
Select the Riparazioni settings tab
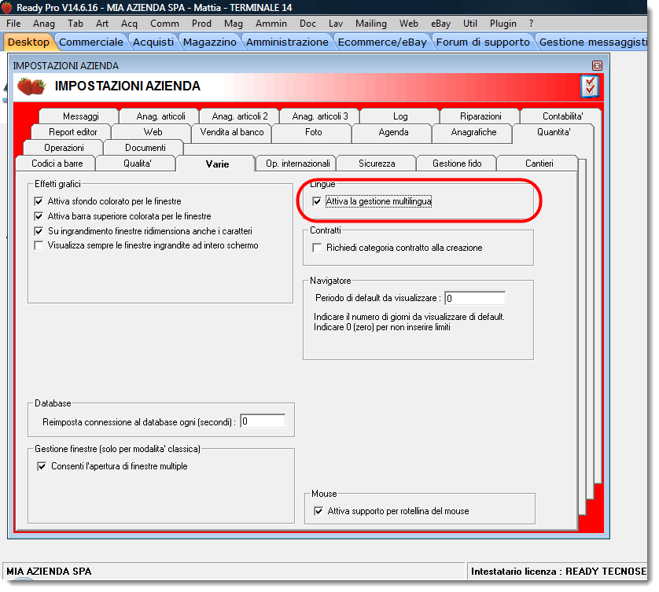pos(480,116)
